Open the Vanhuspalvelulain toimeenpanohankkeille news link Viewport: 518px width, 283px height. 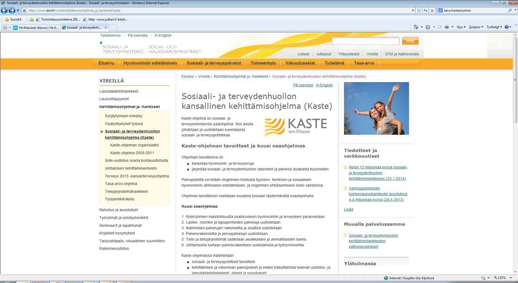(377, 194)
